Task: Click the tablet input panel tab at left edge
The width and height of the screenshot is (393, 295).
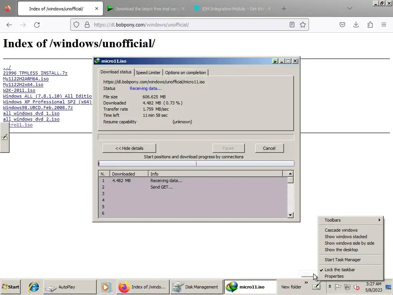Action: tap(5, 137)
